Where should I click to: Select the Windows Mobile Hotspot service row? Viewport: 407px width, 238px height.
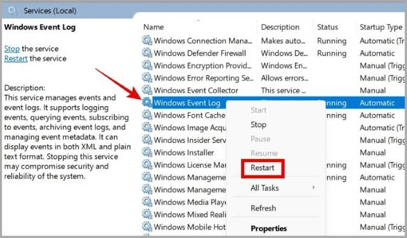coord(190,227)
